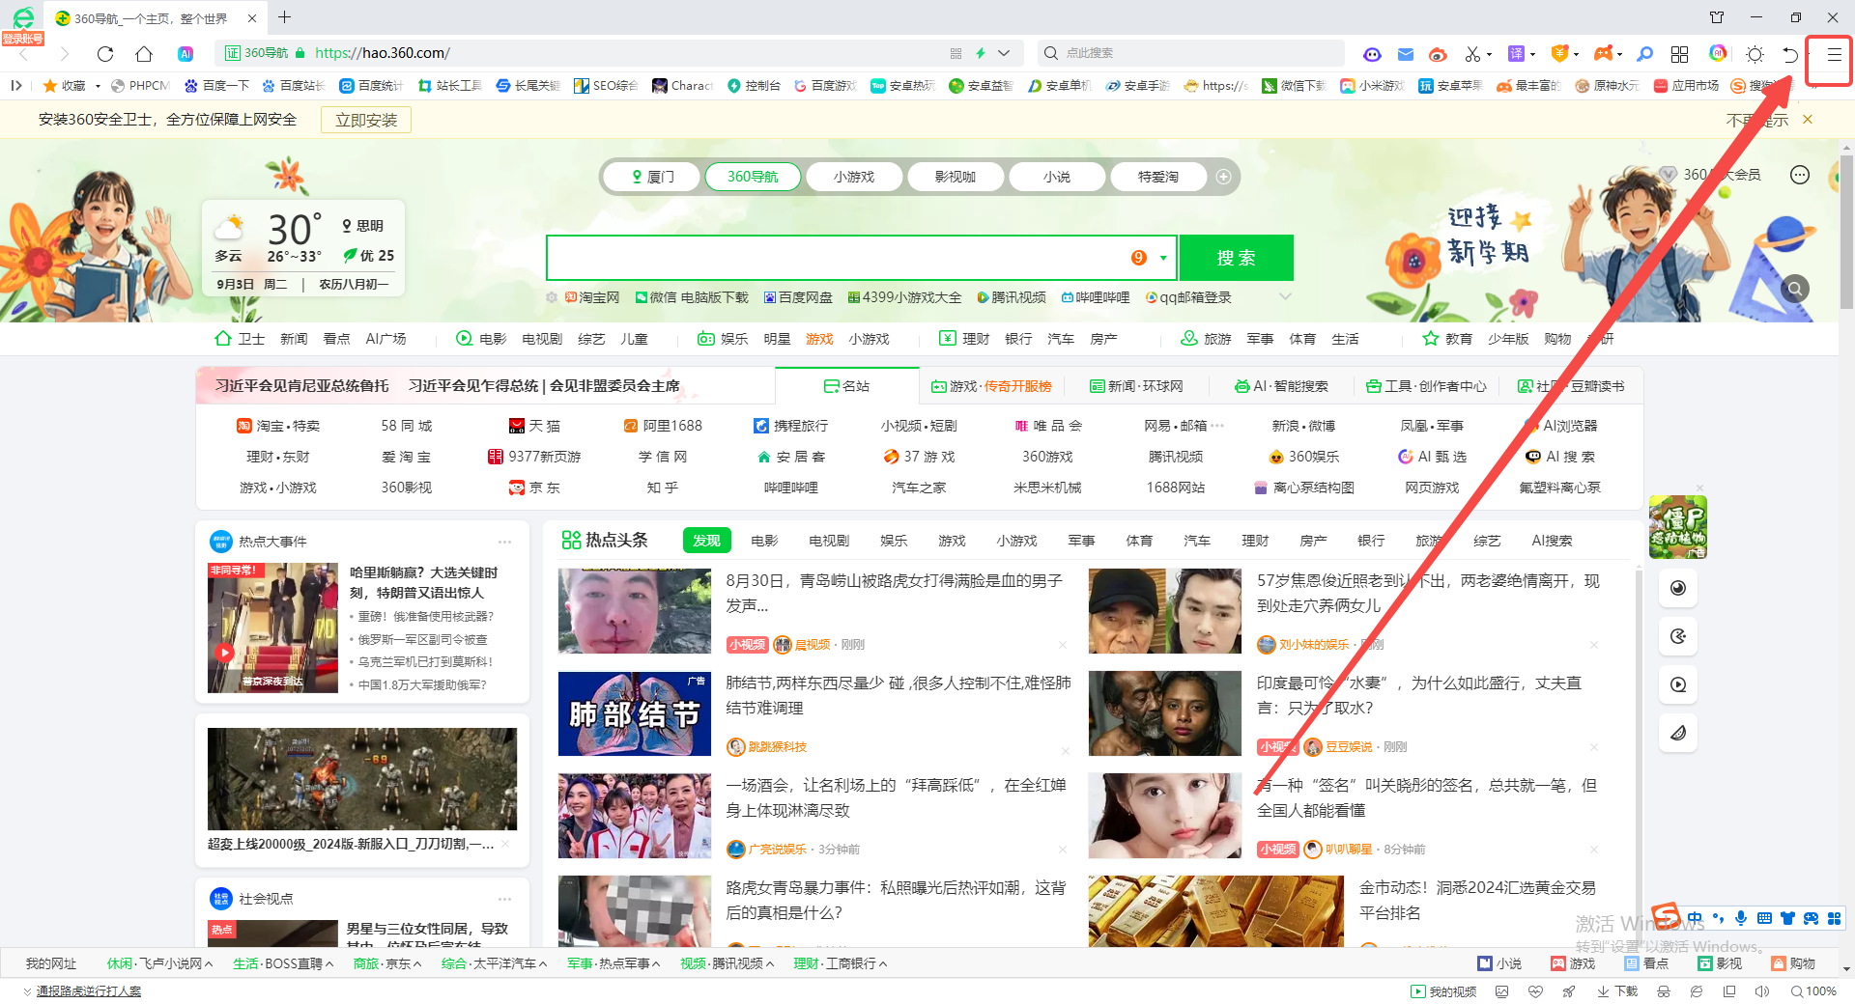The image size is (1855, 1004).
Task: Toggle incognito mode glasses icon in status bar
Action: tap(1664, 991)
